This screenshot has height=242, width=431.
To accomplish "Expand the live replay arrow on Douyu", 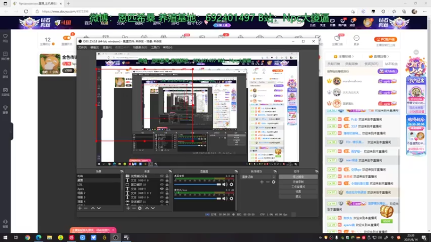I will pos(388,56).
